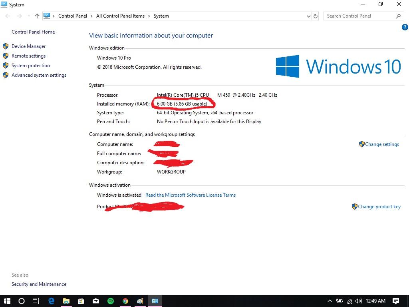Click the WORKGROUP value text

click(x=171, y=172)
